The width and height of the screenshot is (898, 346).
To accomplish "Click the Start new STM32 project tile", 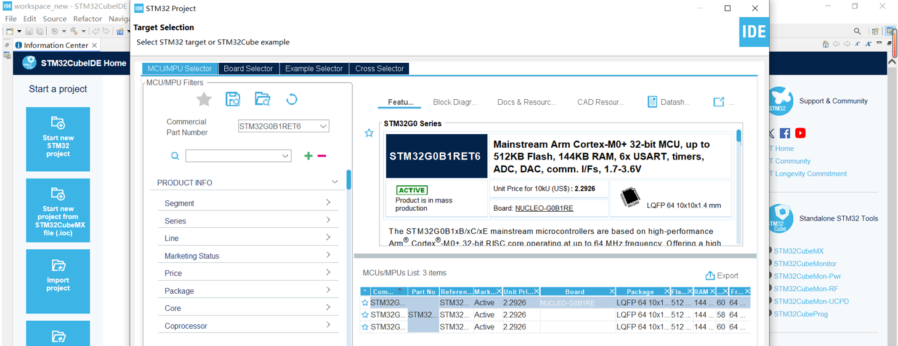I will 58,139.
